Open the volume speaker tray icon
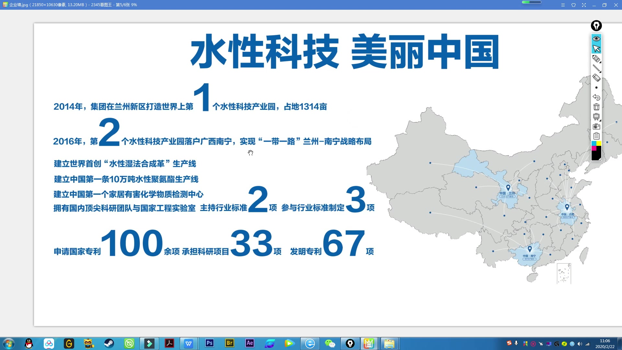This screenshot has height=350, width=622. click(580, 344)
